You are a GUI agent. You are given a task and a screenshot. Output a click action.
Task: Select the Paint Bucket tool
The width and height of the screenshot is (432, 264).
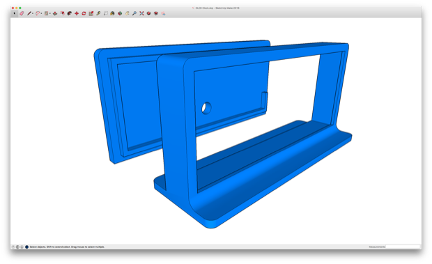tap(112, 13)
